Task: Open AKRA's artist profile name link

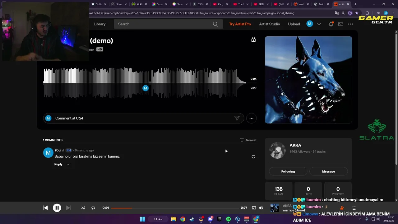Action: pos(295,145)
